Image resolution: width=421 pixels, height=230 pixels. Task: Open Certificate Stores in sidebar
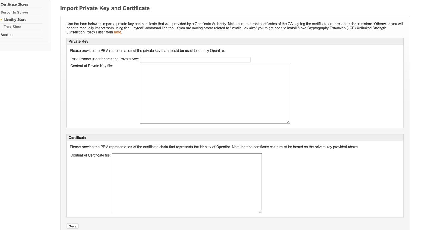click(x=14, y=4)
